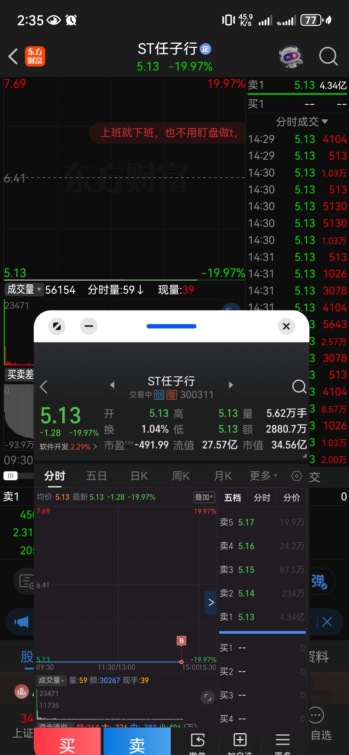Open the 成交量 indicator dropdown in main chart
Image resolution: width=349 pixels, height=755 pixels.
pos(24,290)
